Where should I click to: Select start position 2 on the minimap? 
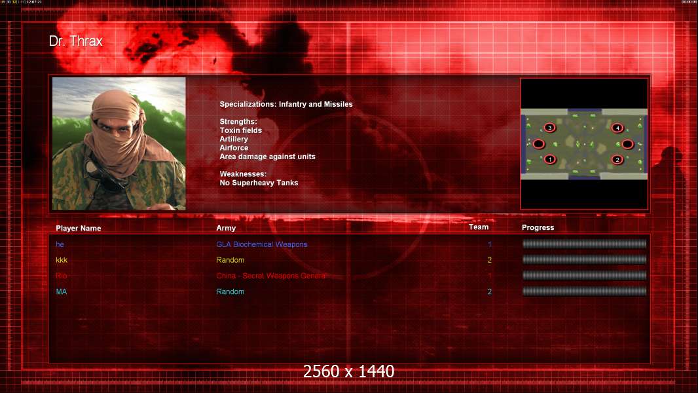[617, 159]
